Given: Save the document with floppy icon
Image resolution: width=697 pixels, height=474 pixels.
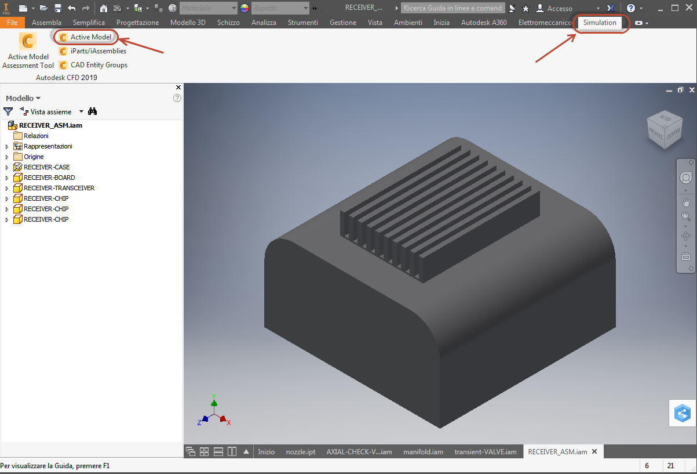Looking at the screenshot, I should 58,8.
